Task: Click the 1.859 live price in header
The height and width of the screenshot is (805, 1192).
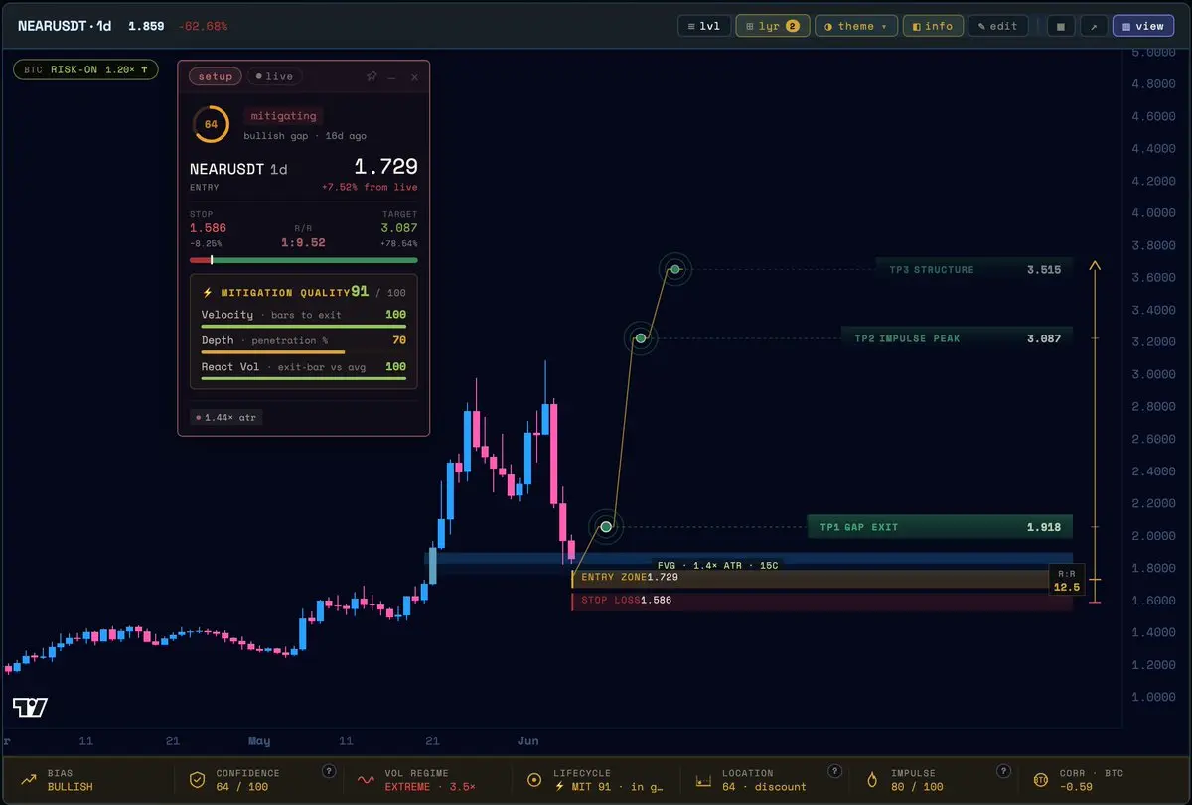Action: point(146,26)
